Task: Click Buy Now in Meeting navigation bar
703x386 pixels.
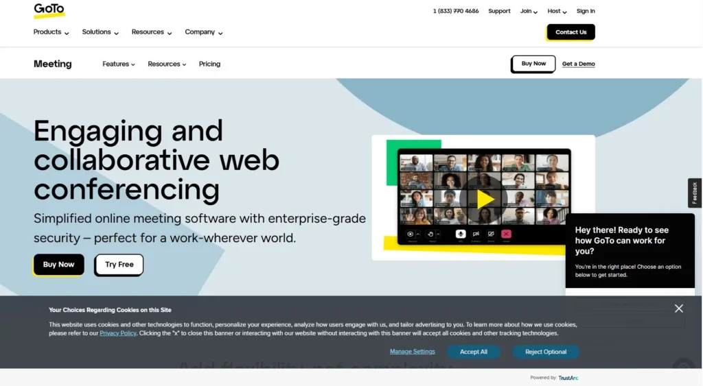Action: point(533,64)
